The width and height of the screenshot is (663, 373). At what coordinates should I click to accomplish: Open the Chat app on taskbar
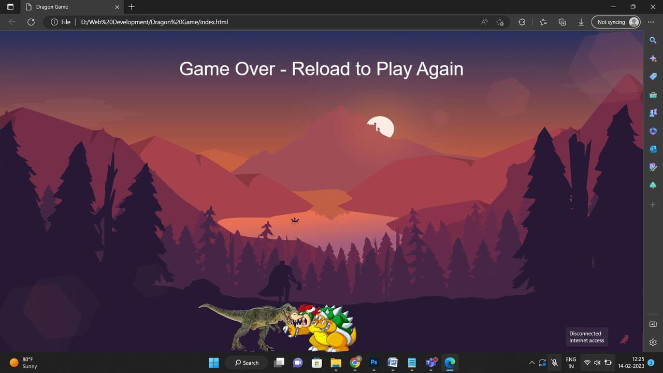click(298, 363)
